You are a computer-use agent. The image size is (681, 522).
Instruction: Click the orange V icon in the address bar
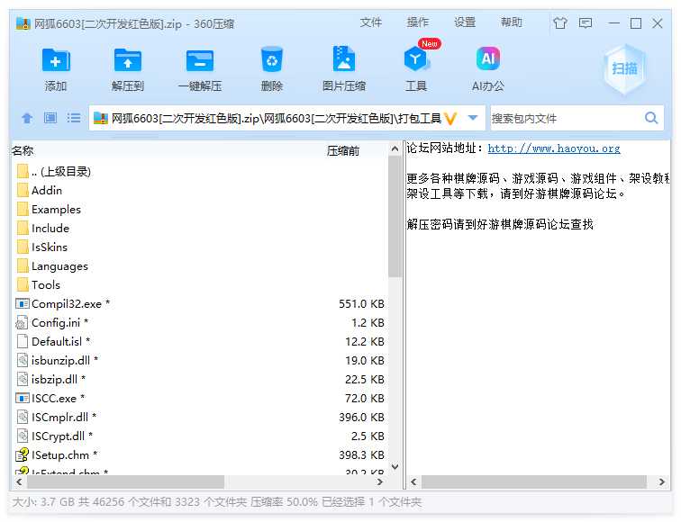tap(450, 118)
